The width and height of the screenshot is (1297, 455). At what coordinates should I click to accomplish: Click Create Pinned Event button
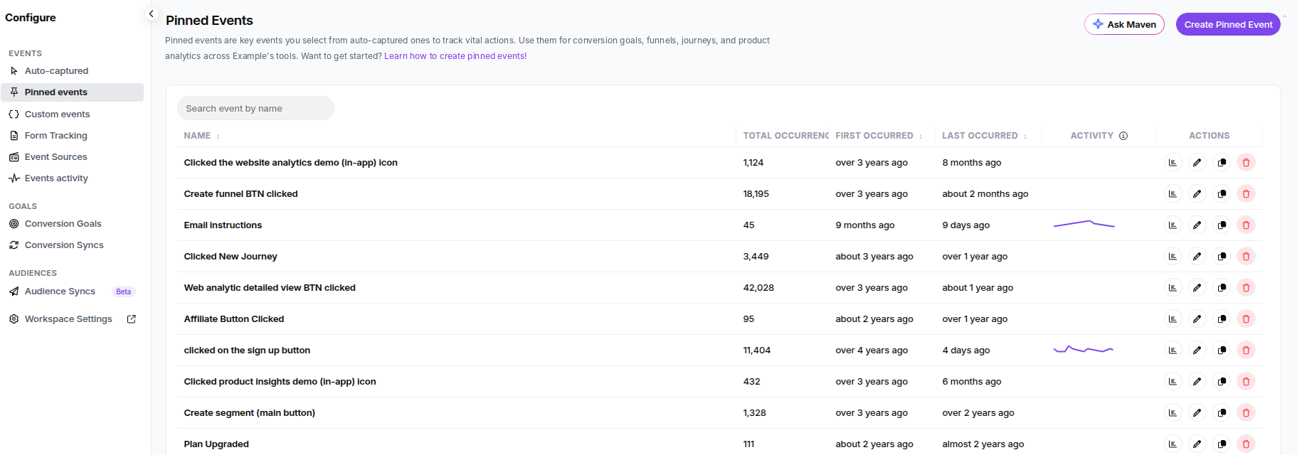pyautogui.click(x=1228, y=24)
